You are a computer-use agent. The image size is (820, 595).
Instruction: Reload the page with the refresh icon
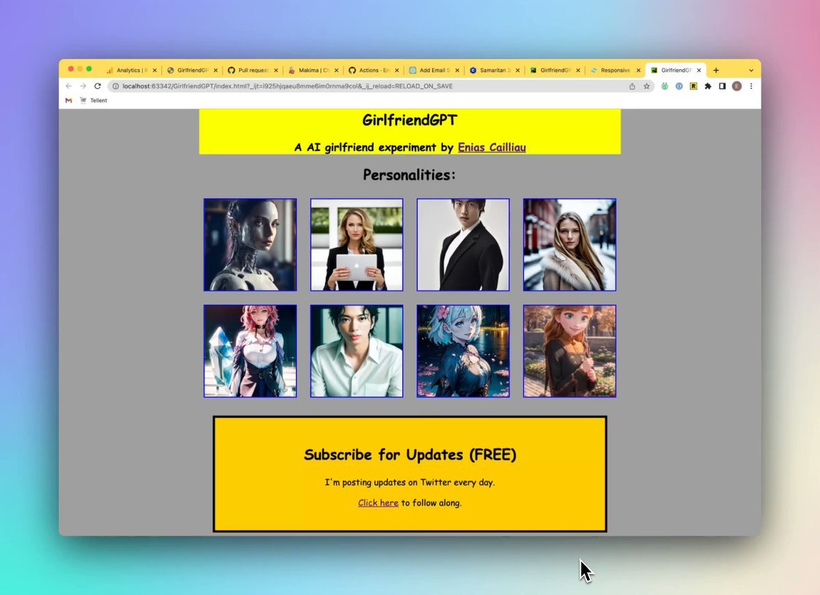[98, 86]
